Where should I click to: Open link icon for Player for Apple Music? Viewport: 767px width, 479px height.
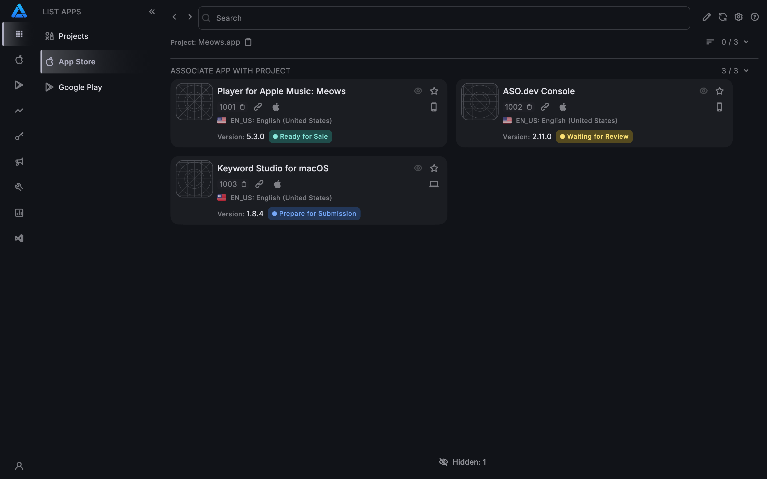tap(258, 107)
